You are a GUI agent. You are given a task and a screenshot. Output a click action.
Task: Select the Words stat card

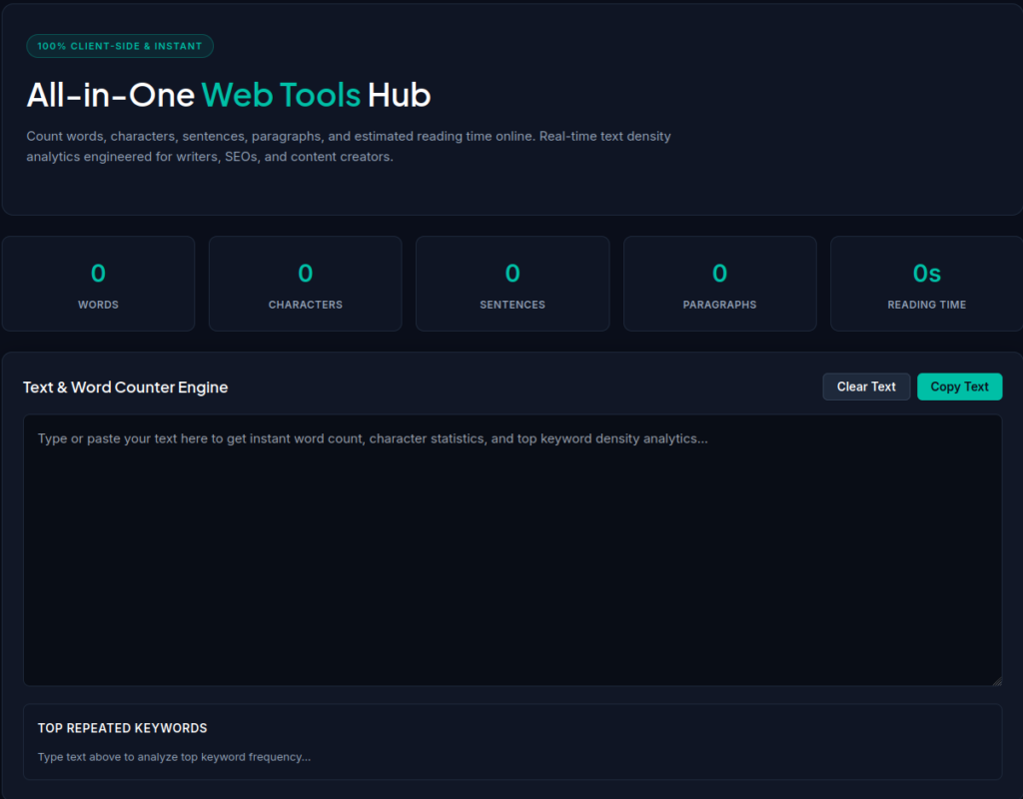[99, 284]
